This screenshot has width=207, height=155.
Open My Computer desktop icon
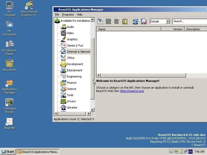click(10, 9)
